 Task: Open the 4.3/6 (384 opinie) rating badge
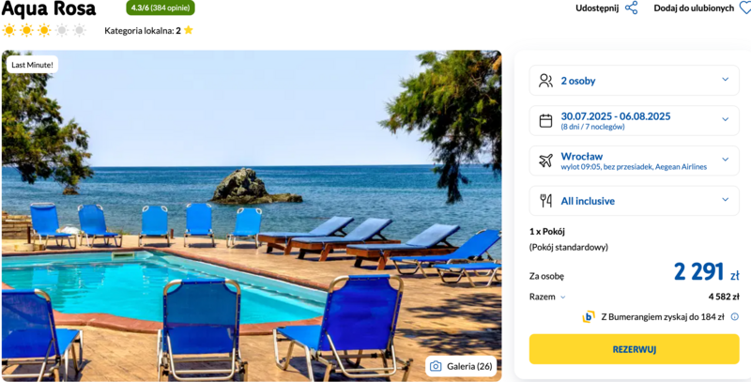pyautogui.click(x=161, y=8)
